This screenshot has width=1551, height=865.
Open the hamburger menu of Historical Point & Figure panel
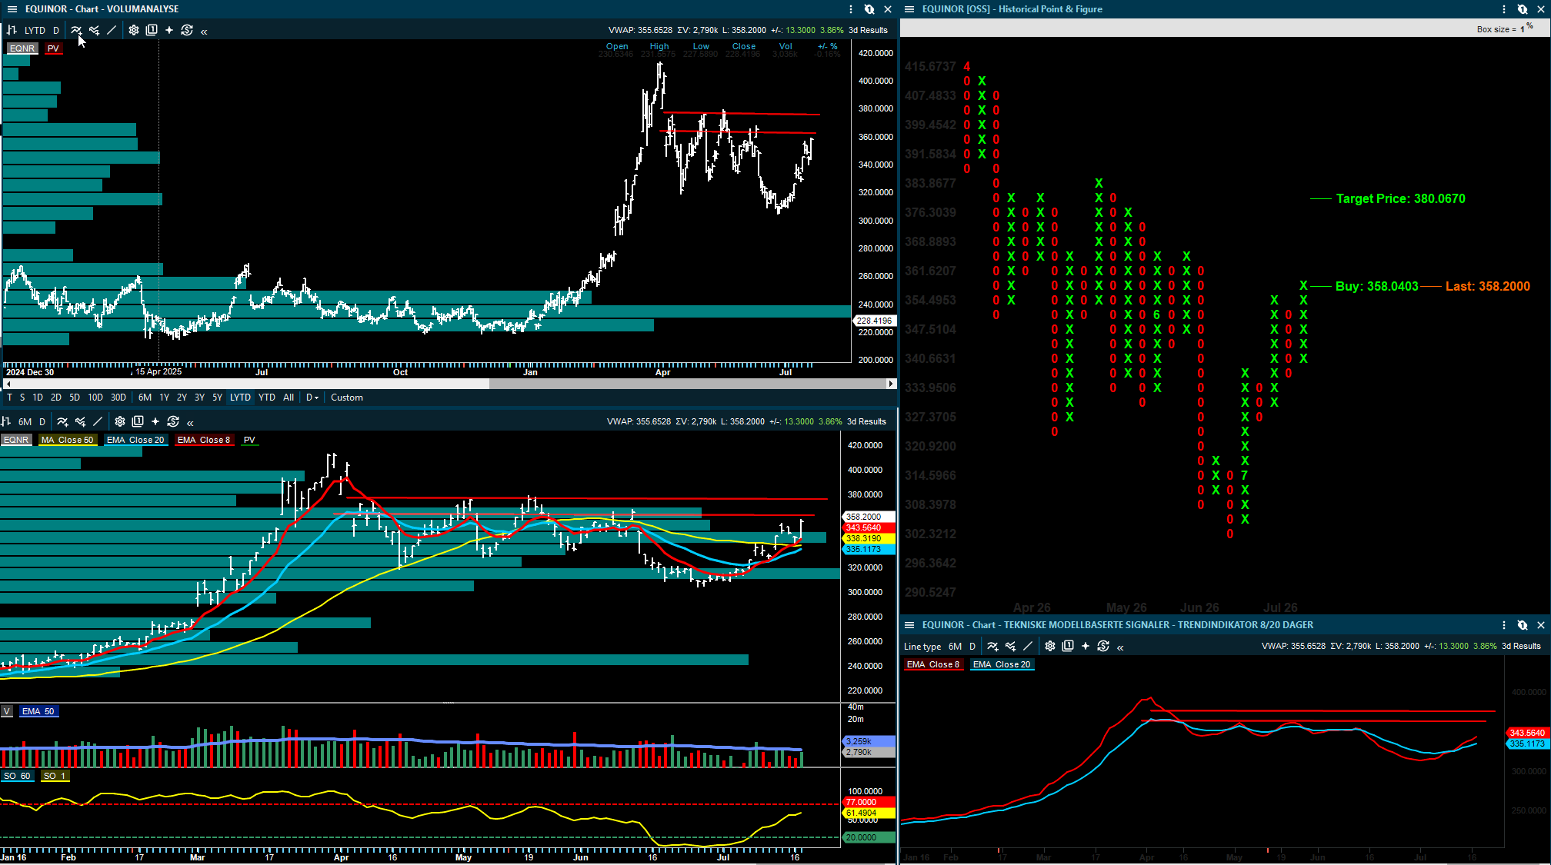pyautogui.click(x=909, y=9)
